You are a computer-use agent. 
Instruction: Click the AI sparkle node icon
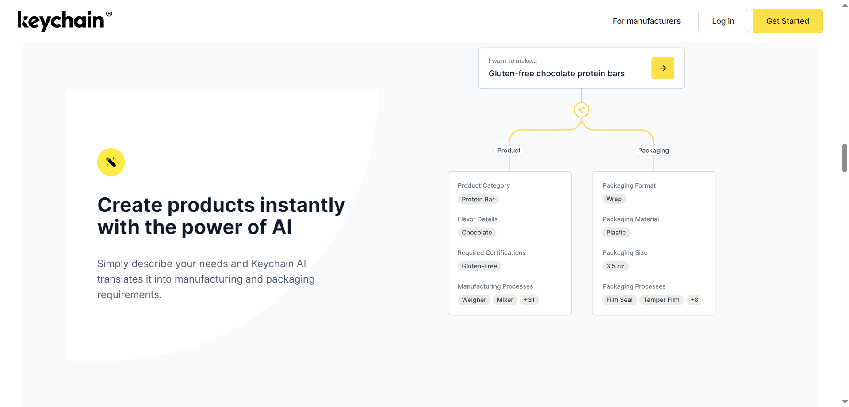pyautogui.click(x=581, y=110)
